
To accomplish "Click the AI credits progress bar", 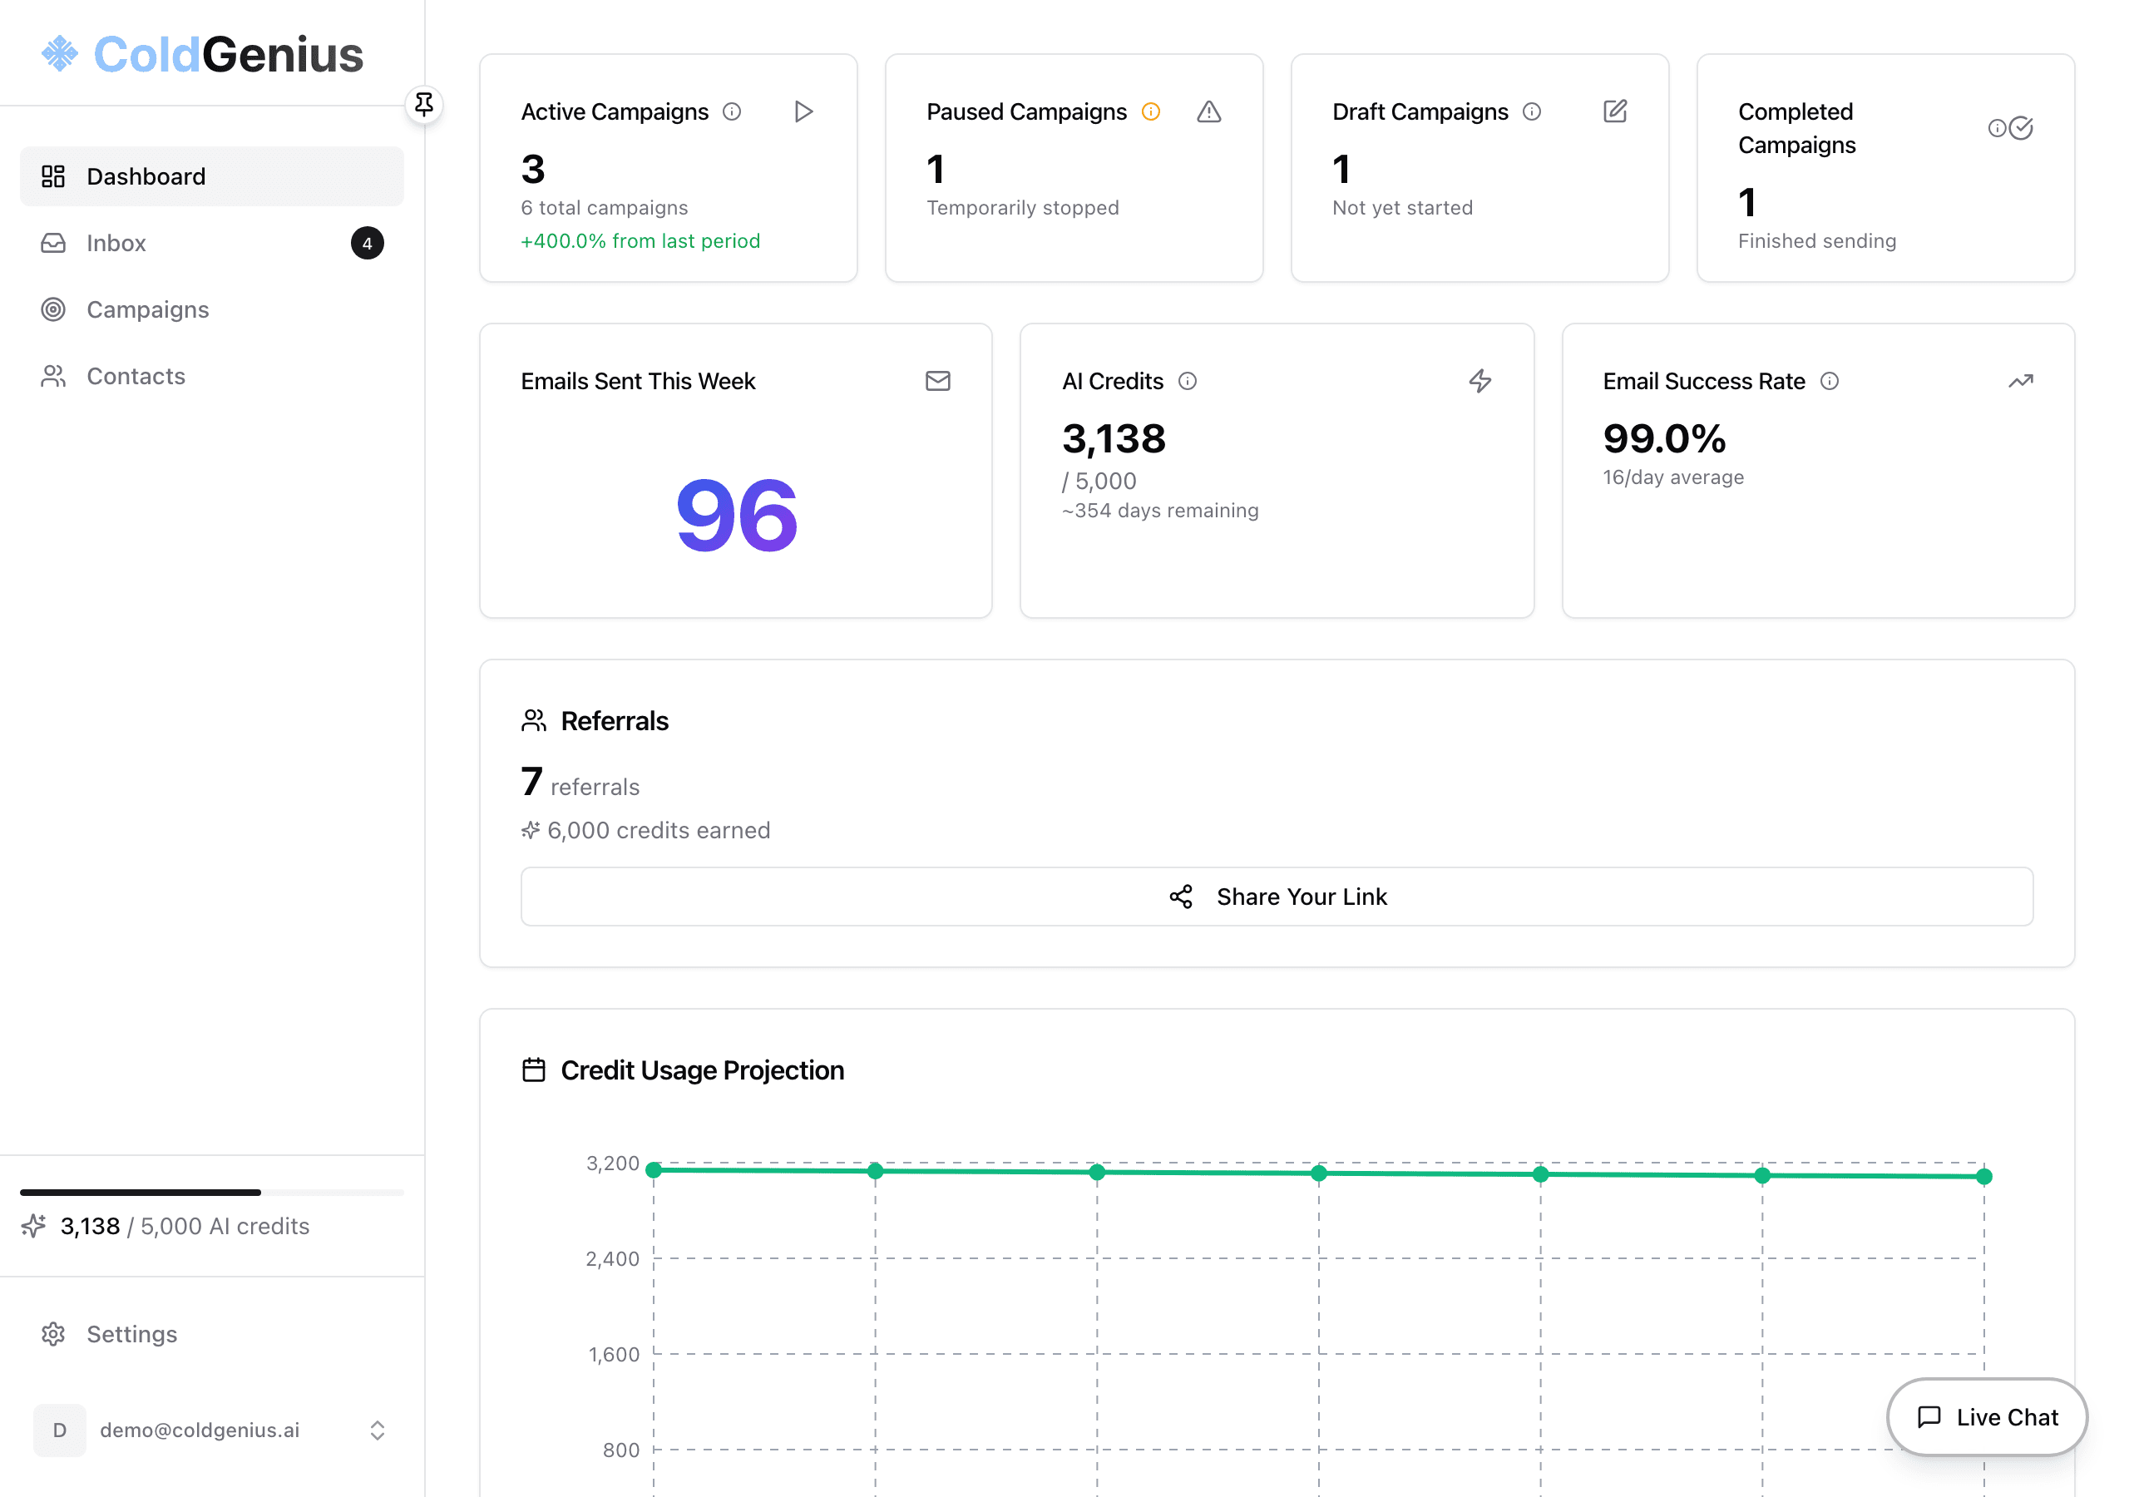I will tap(211, 1192).
